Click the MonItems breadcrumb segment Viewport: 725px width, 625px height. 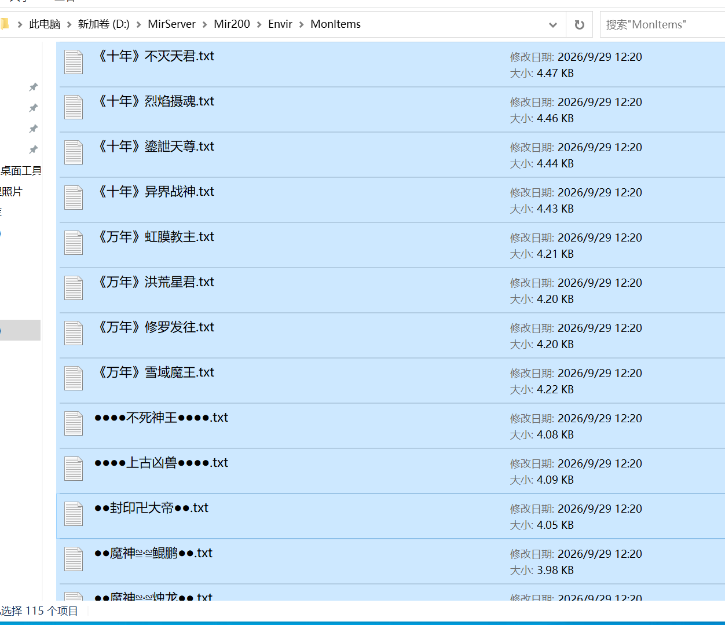tap(335, 24)
